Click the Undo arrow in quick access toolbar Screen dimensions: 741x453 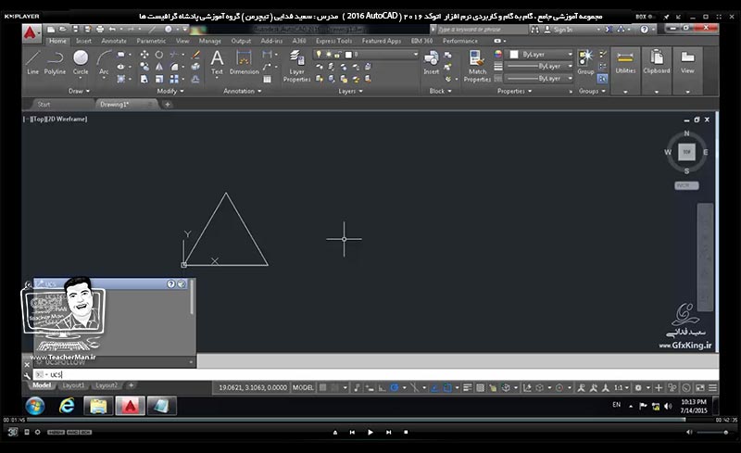click(x=112, y=30)
